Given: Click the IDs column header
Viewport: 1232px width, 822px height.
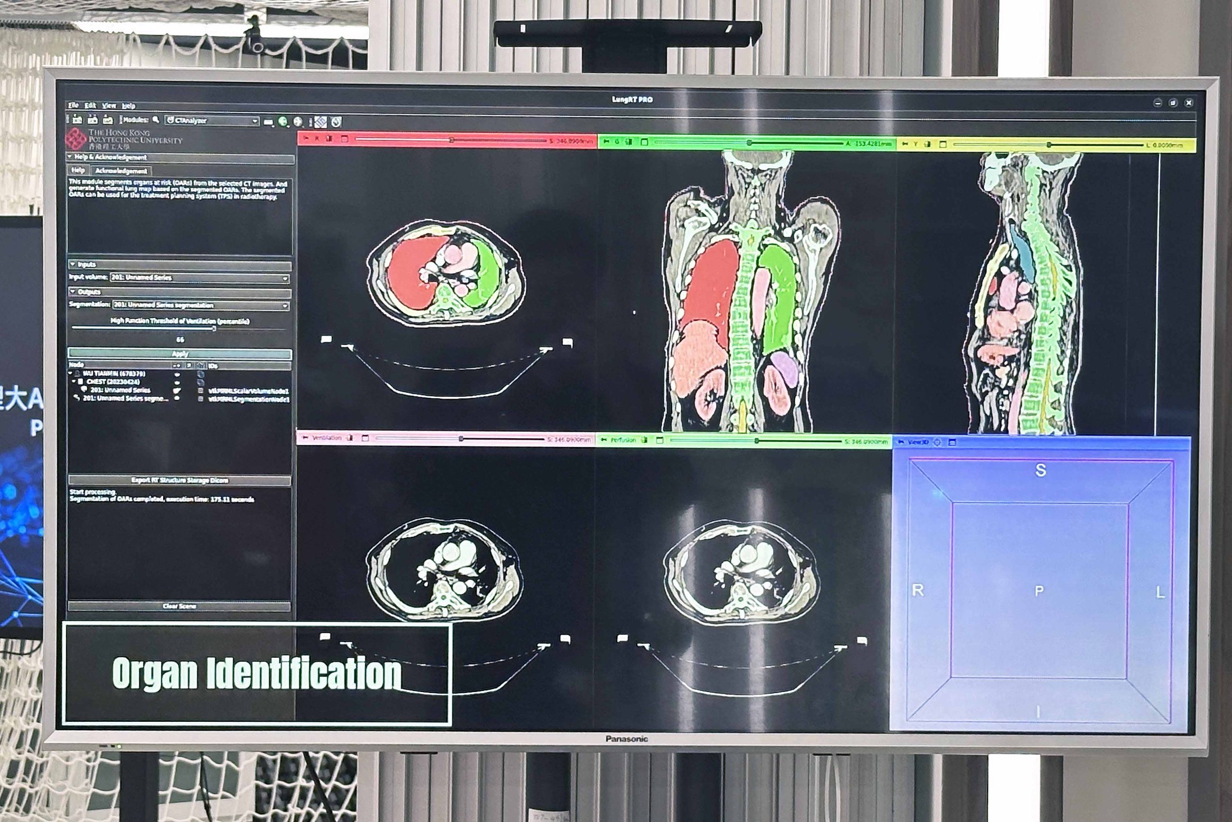Looking at the screenshot, I should click(x=250, y=366).
